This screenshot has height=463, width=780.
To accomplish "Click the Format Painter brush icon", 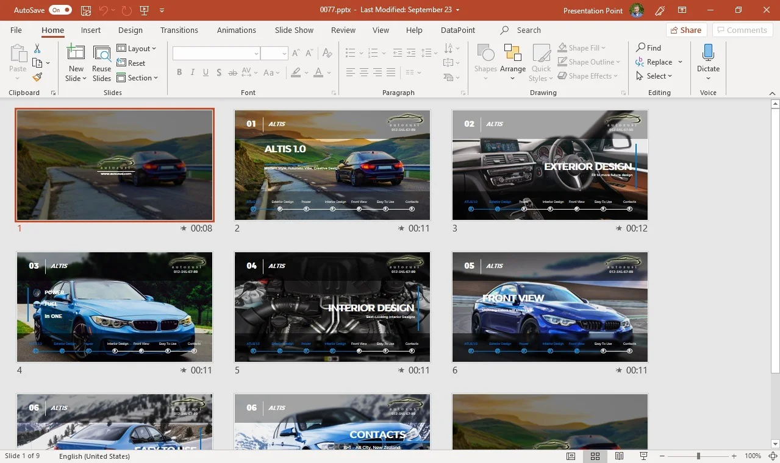I will click(x=37, y=77).
